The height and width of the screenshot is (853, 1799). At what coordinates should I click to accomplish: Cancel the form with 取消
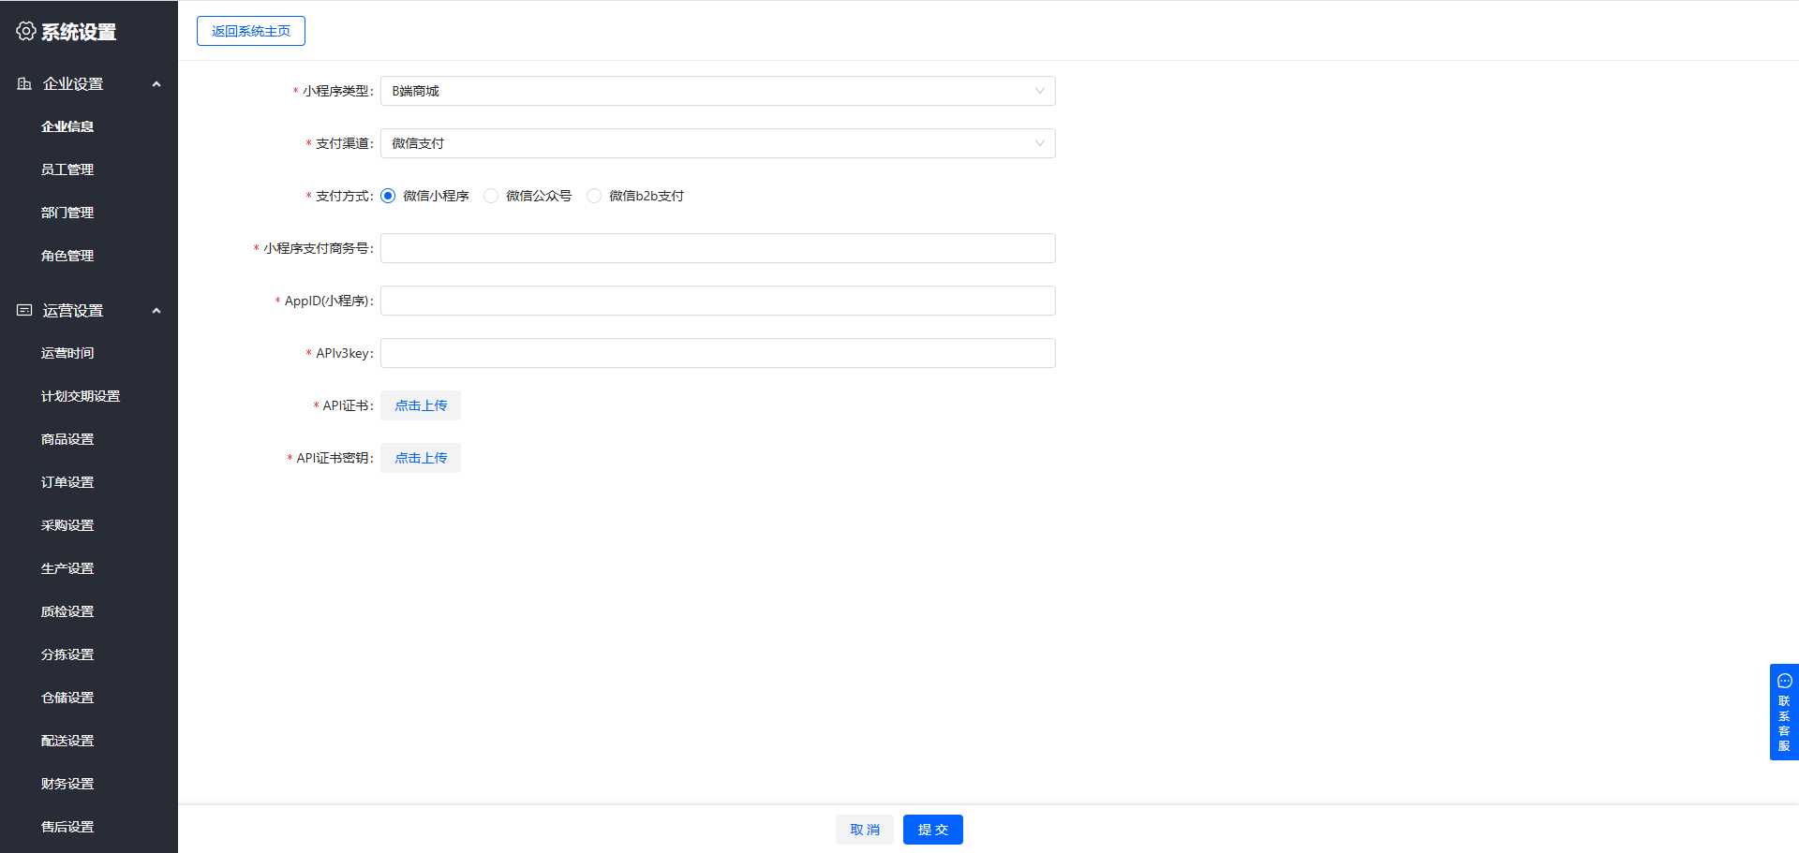pos(865,830)
